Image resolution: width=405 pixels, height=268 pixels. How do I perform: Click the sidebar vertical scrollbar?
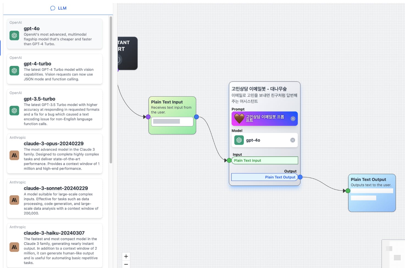[x=111, y=90]
